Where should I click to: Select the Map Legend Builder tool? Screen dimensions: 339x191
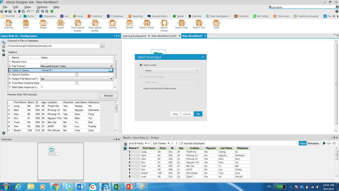[78, 23]
